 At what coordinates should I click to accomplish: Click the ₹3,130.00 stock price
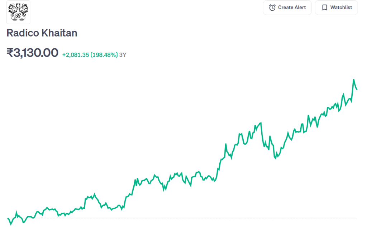tap(32, 53)
